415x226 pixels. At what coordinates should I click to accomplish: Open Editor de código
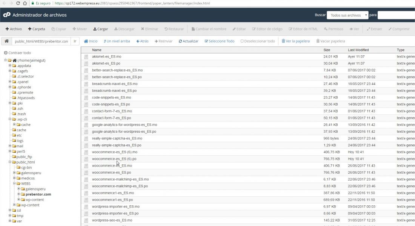point(267,29)
